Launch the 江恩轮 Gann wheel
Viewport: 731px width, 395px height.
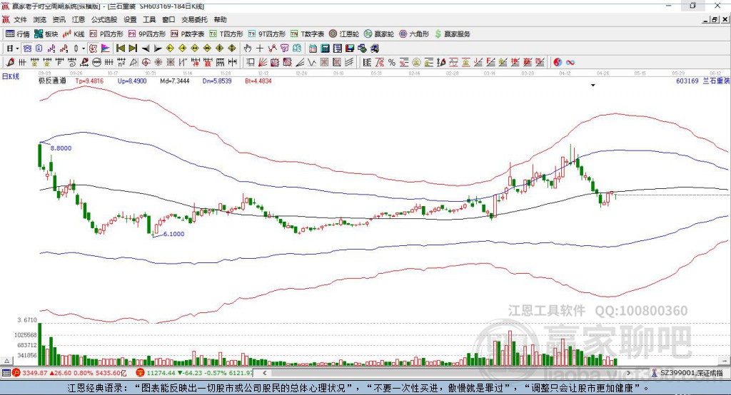pyautogui.click(x=344, y=34)
